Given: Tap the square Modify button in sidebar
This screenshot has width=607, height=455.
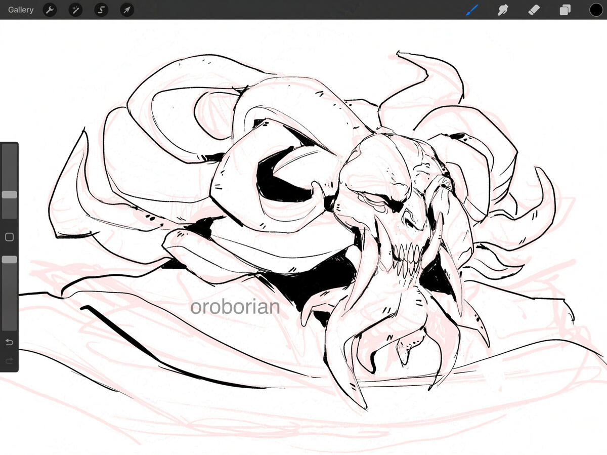Looking at the screenshot, I should tap(9, 237).
